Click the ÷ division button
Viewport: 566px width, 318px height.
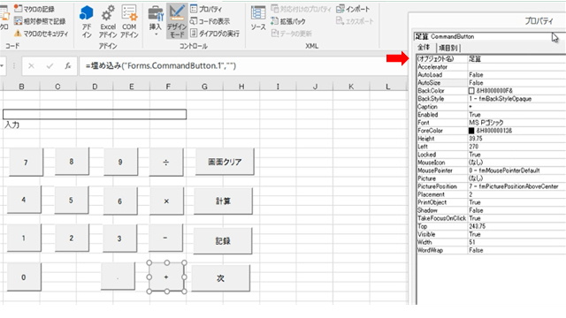166,162
